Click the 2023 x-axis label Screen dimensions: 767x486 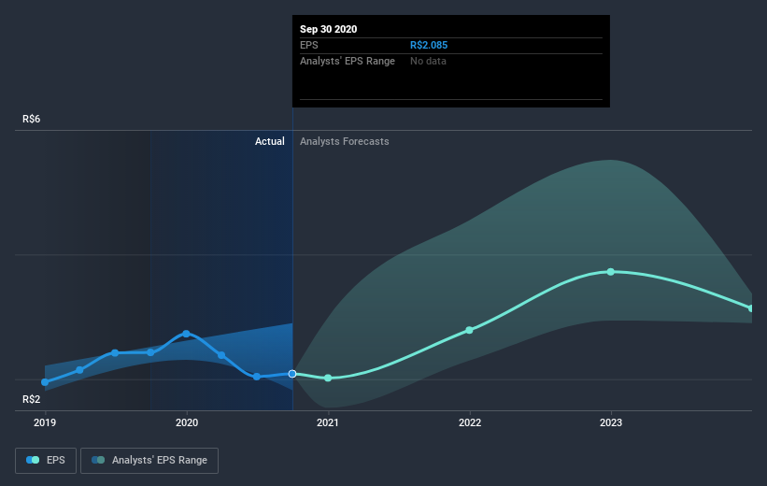point(610,422)
